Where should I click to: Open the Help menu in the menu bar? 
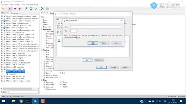click(x=36, y=5)
